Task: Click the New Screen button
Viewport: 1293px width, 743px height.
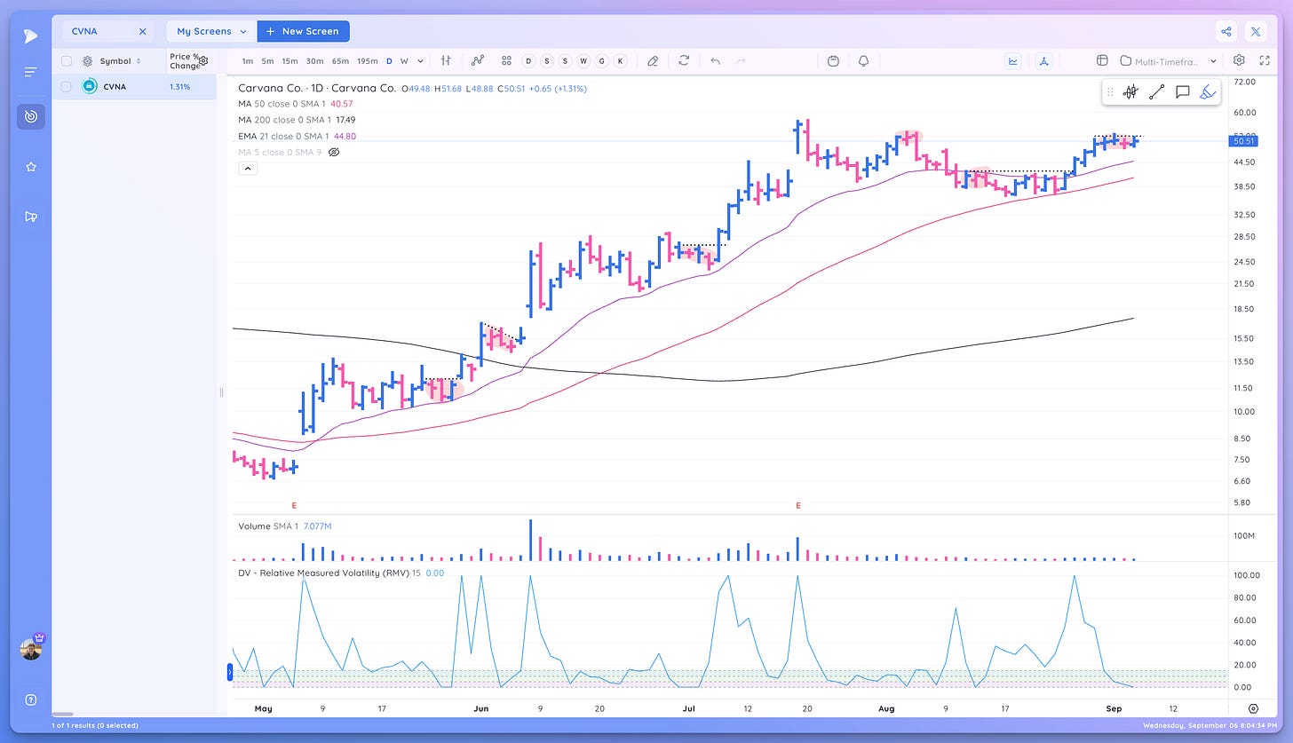Action: (x=303, y=30)
